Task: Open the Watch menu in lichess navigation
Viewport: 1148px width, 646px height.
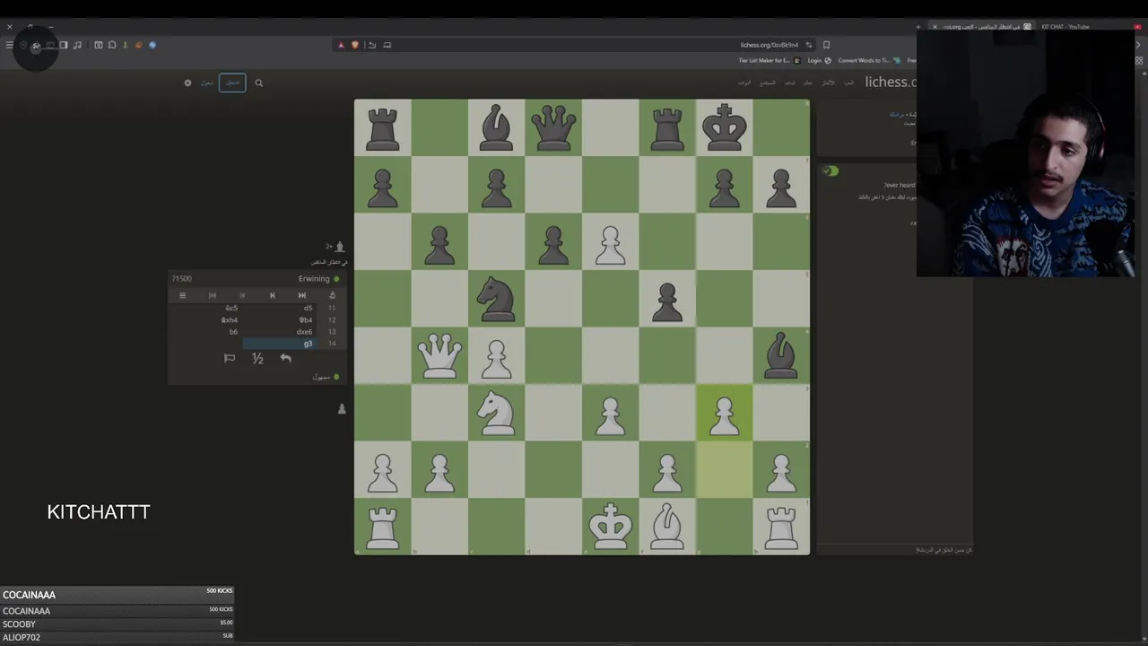Action: (x=790, y=83)
